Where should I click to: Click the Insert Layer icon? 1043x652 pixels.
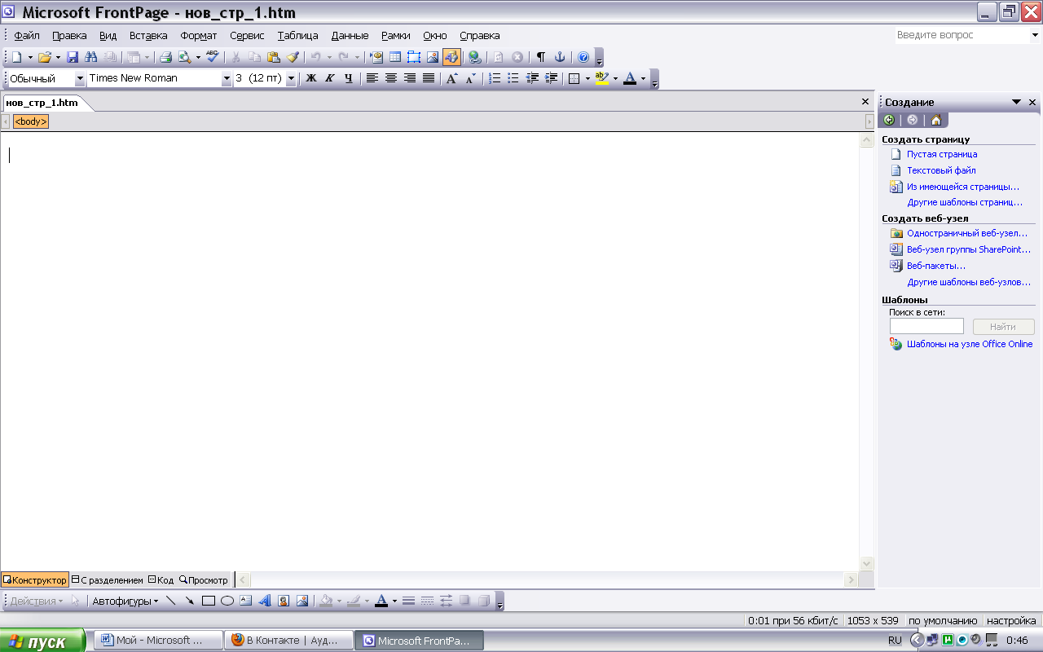pos(414,57)
